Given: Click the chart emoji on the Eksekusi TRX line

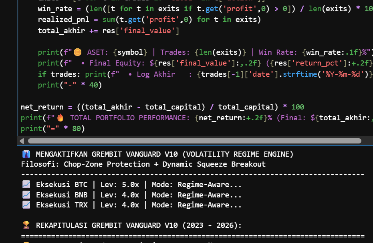Looking at the screenshot, I should coord(26,205).
